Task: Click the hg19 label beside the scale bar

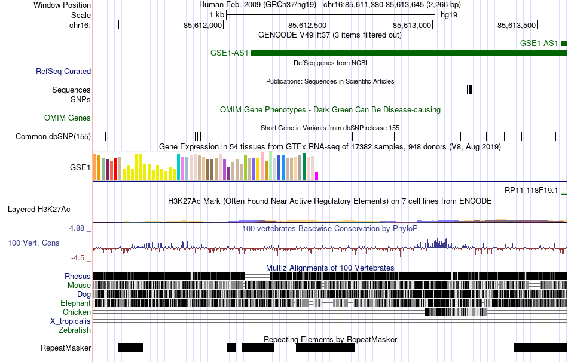Action: point(449,15)
